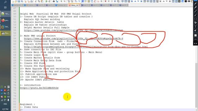The image size is (198, 111).
Task: Open the whiteboard background option
Action: pos(195,35)
